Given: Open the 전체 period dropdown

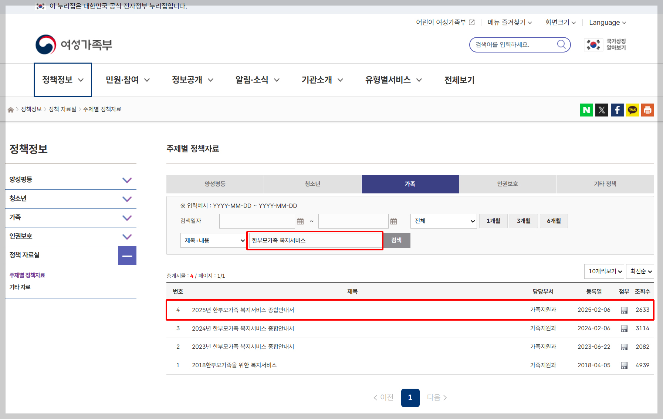Looking at the screenshot, I should [x=443, y=221].
